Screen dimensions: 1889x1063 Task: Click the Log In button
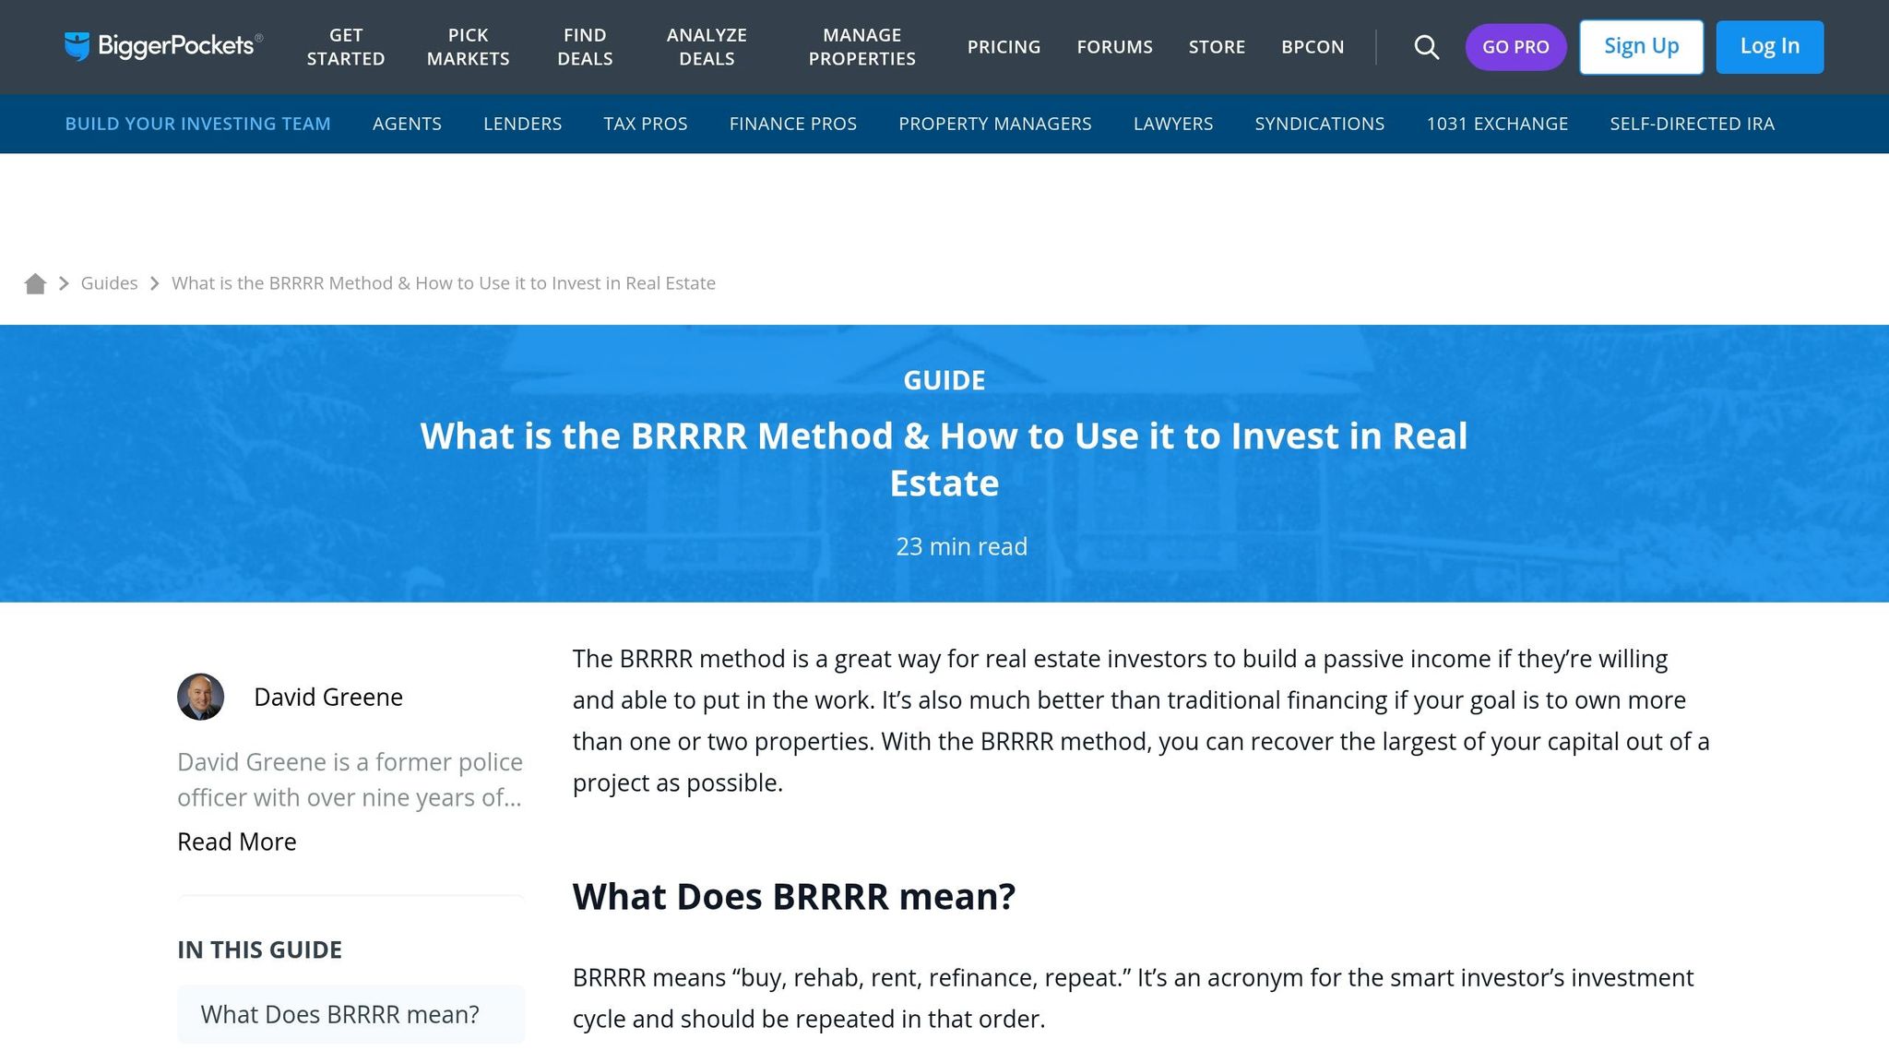(x=1769, y=47)
